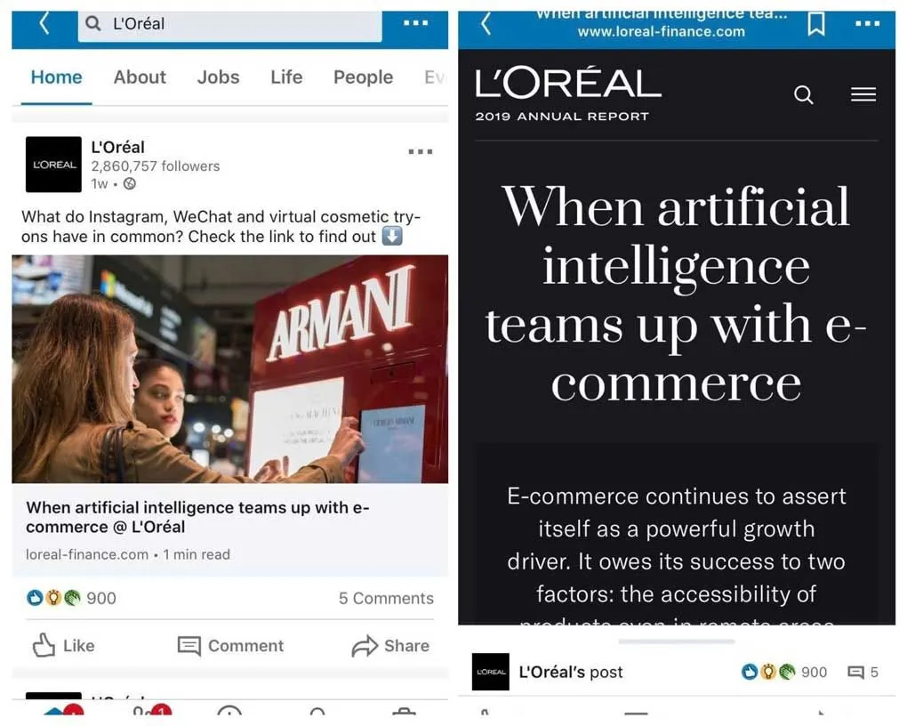Open hamburger menu on L'Oréal report page

pyautogui.click(x=863, y=93)
